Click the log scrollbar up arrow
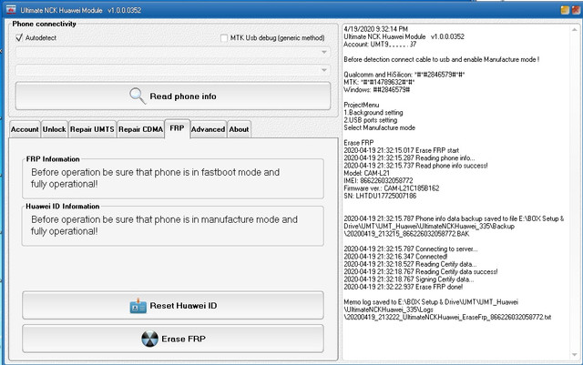This screenshot has height=365, width=583. pos(575,29)
